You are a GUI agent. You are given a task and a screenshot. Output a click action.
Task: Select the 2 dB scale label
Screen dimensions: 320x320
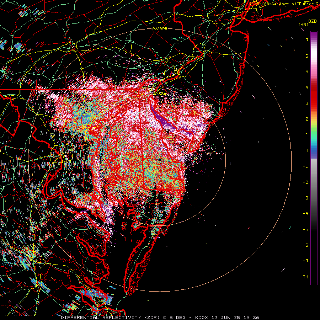point(307,119)
